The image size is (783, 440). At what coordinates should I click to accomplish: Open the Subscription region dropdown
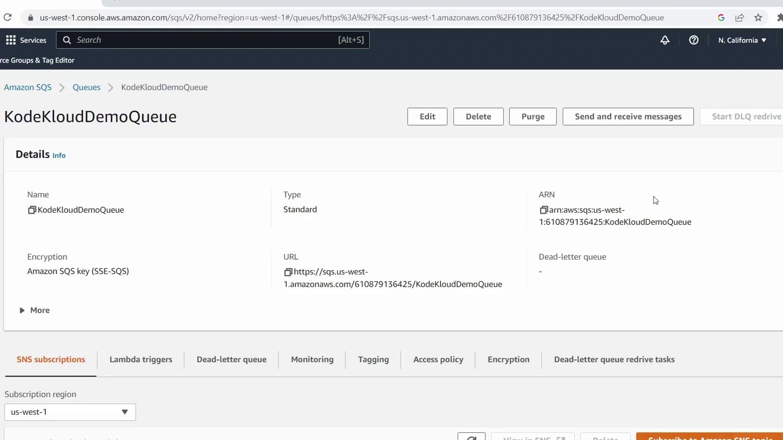pyautogui.click(x=70, y=412)
